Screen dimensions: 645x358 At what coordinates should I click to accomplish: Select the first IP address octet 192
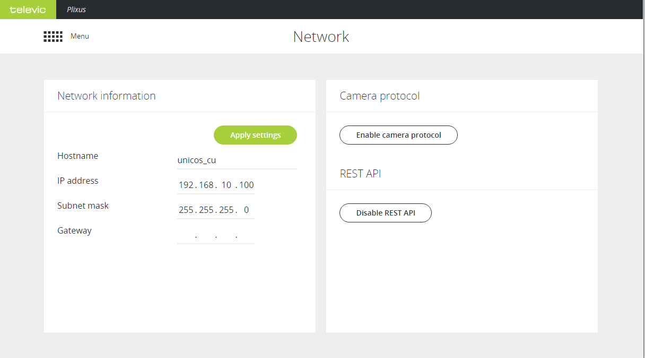pyautogui.click(x=186, y=185)
